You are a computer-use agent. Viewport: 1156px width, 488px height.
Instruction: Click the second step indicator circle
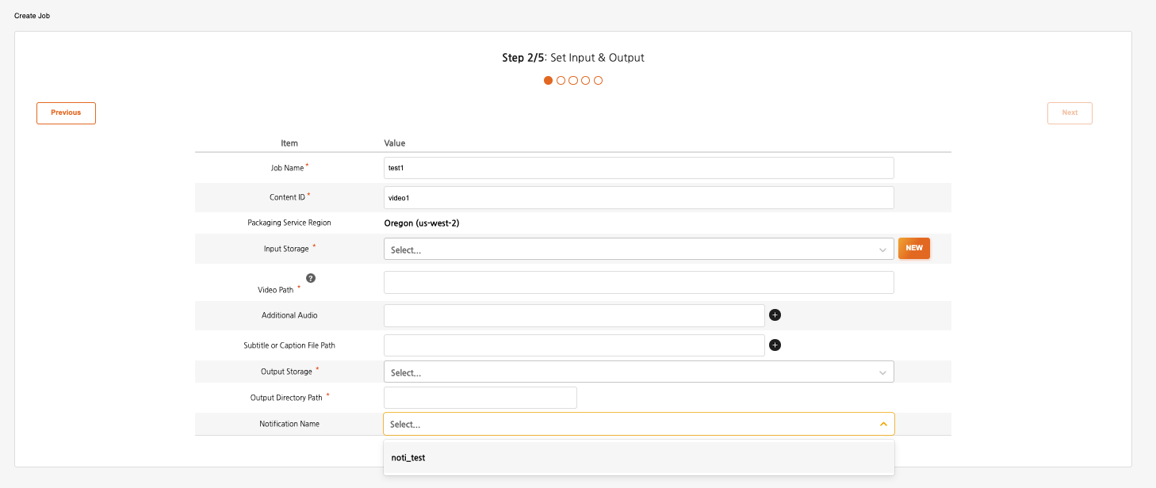[x=561, y=81]
